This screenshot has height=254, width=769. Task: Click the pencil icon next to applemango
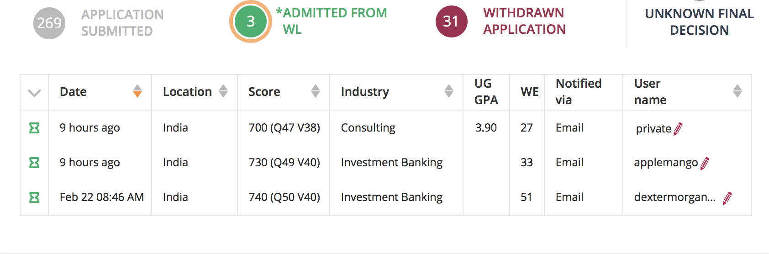point(705,163)
